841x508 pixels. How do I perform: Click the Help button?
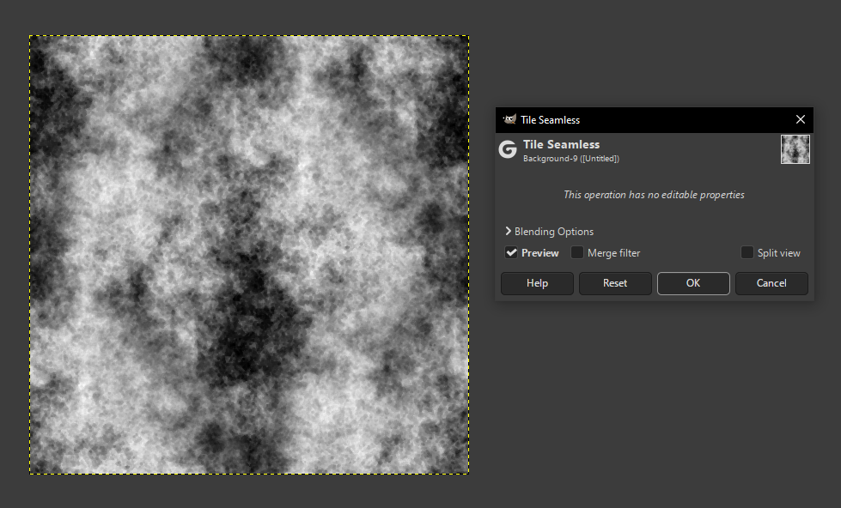[536, 283]
